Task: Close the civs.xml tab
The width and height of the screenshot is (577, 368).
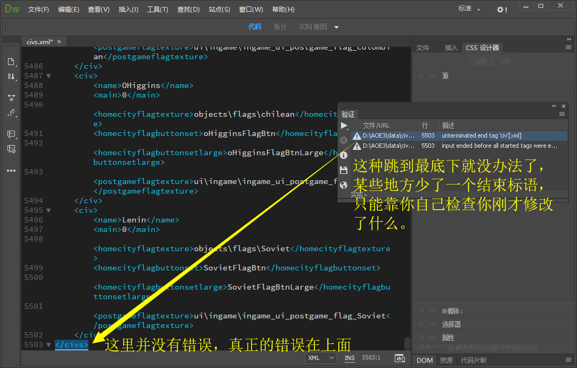Action: pos(59,42)
